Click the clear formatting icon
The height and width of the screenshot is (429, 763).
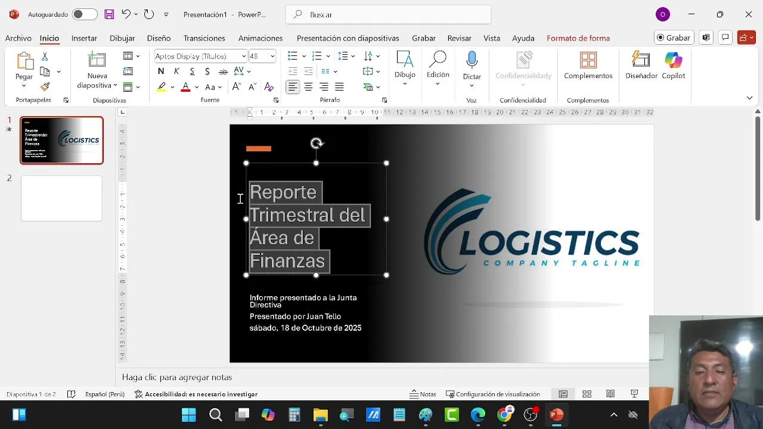pos(268,87)
